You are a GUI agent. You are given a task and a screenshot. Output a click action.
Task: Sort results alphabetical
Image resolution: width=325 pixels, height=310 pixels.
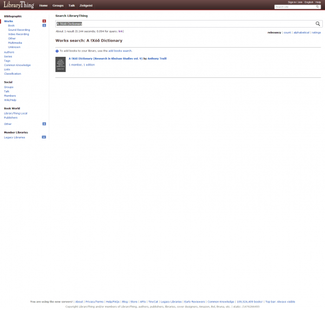(301, 32)
